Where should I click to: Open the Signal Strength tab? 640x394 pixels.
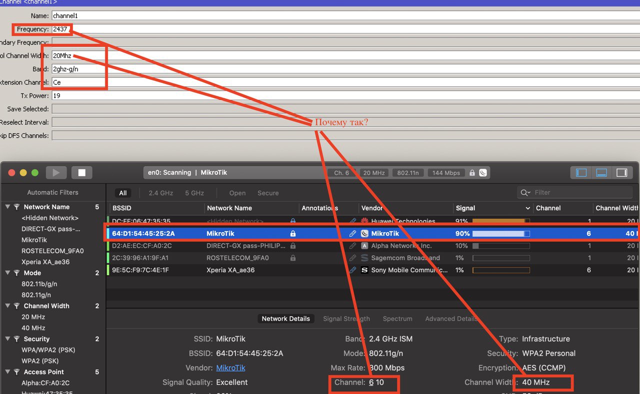pos(346,319)
